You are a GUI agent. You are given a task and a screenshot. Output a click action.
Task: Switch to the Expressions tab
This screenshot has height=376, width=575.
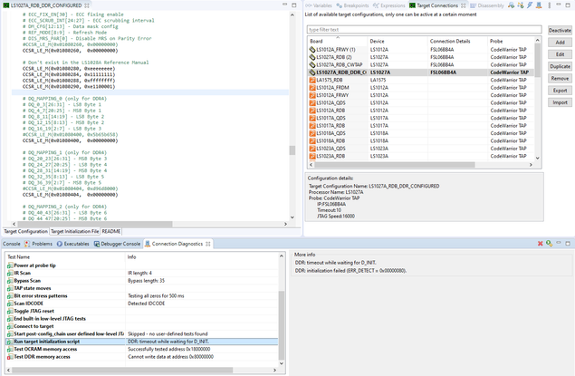[388, 5]
